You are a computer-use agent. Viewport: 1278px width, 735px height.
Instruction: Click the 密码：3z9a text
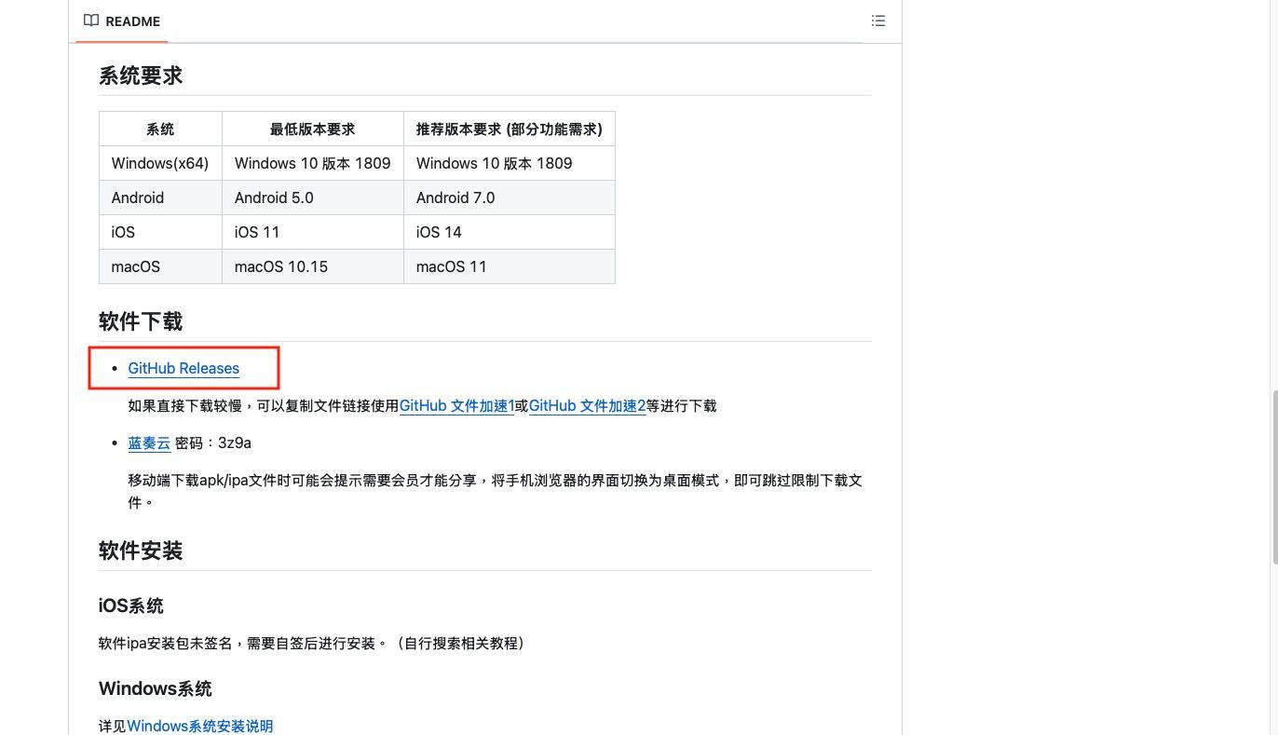[213, 442]
